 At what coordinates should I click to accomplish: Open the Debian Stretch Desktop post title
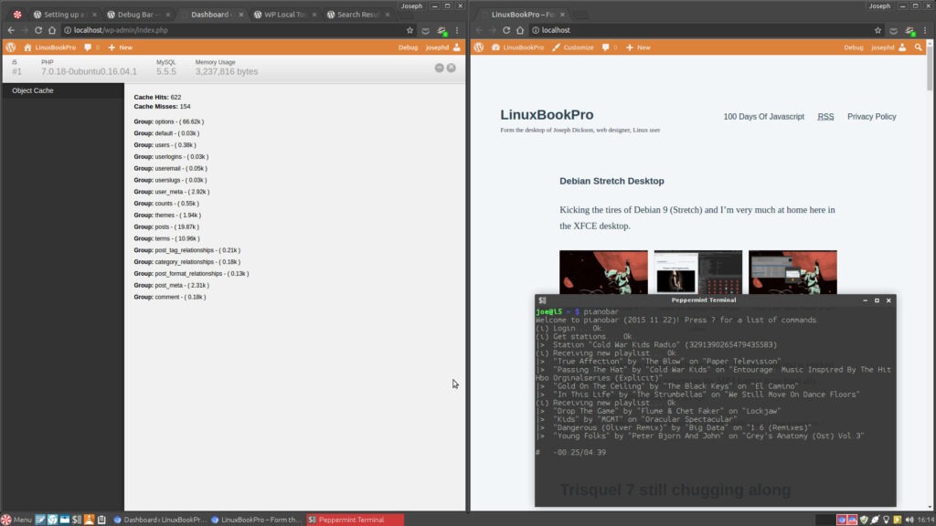(612, 181)
